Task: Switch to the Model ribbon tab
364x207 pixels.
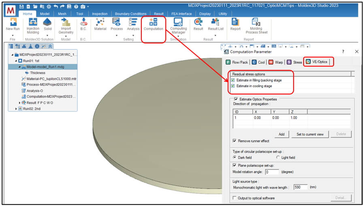Action: (x=45, y=14)
